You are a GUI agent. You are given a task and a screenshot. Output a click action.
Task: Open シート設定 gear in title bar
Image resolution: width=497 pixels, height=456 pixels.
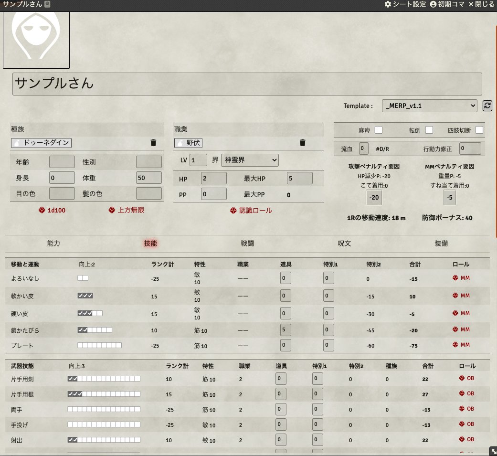coord(405,4)
